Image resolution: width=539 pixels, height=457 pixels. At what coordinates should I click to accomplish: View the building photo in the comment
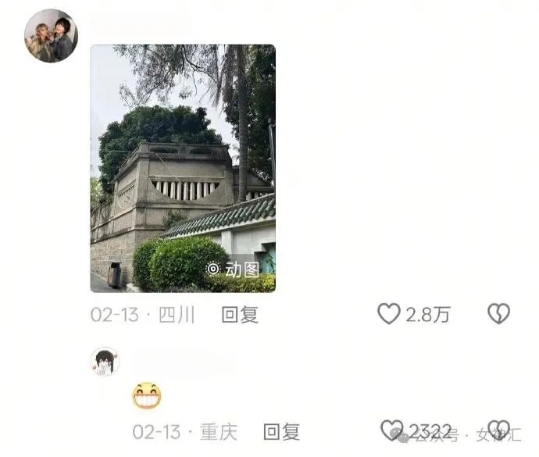pos(183,169)
